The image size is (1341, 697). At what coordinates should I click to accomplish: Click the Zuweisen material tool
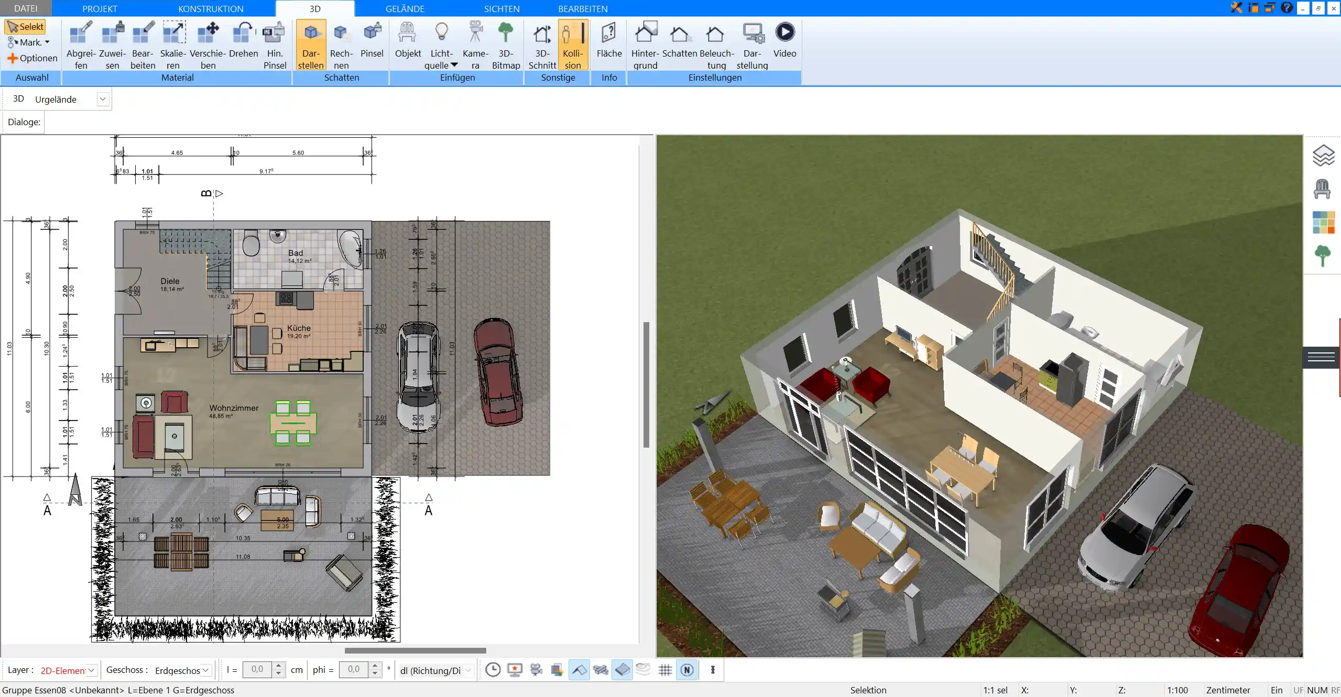pos(112,45)
